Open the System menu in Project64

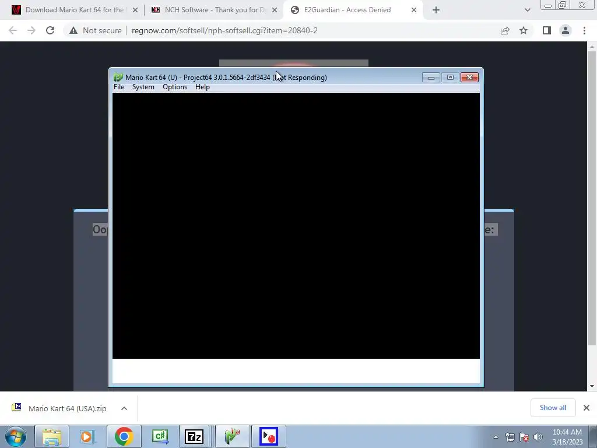tap(143, 87)
